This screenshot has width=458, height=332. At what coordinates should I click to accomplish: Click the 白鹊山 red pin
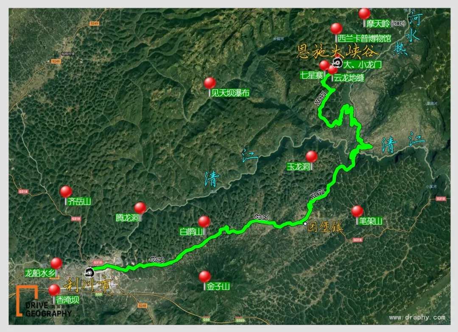pyautogui.click(x=204, y=222)
